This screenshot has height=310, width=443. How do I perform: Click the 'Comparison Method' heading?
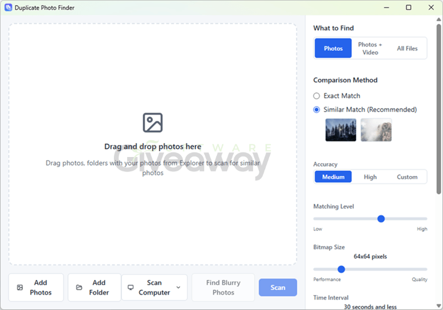[345, 80]
